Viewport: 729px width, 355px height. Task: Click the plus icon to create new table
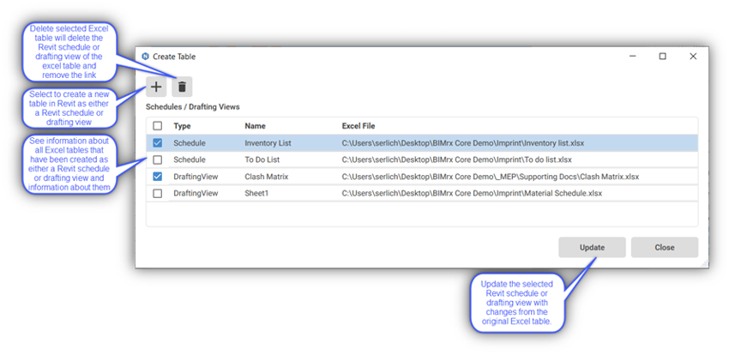pyautogui.click(x=156, y=87)
